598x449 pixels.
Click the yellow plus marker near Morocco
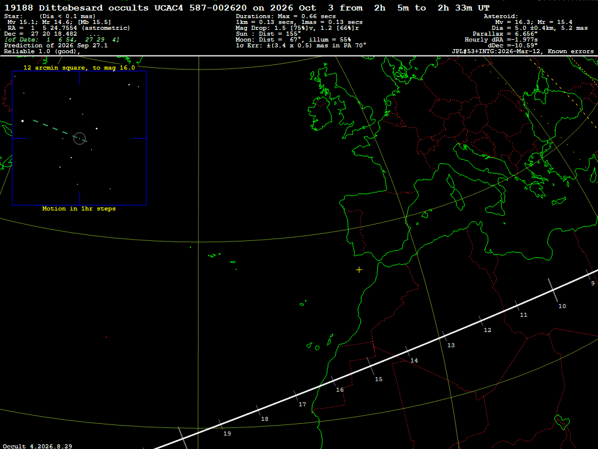(x=359, y=270)
